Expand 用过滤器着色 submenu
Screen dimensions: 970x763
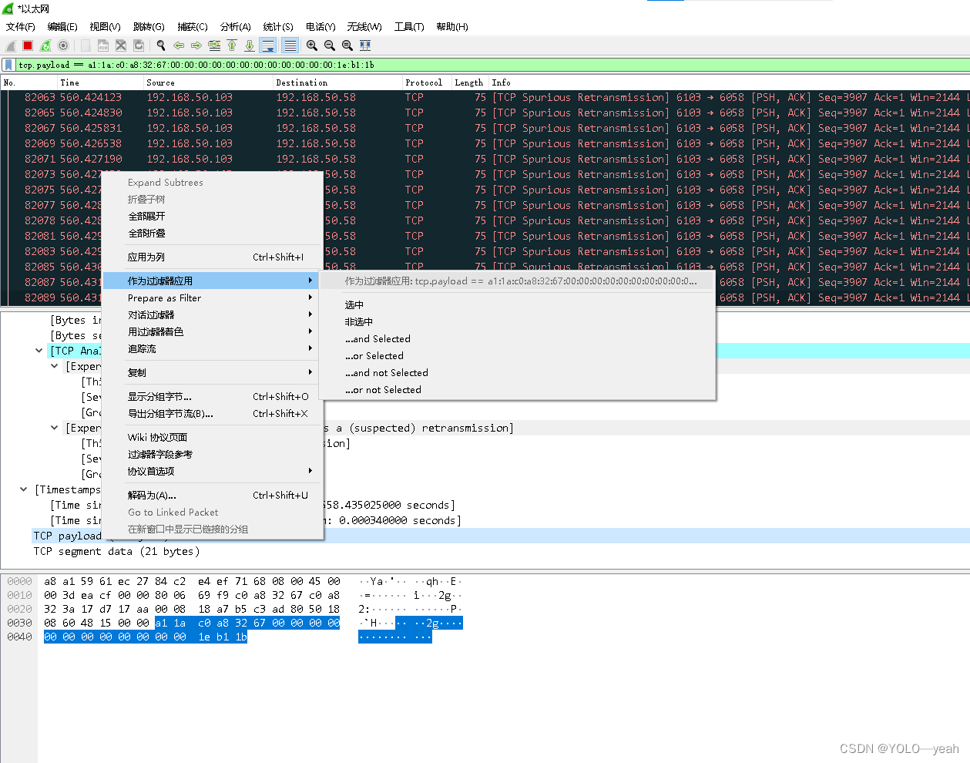point(212,332)
